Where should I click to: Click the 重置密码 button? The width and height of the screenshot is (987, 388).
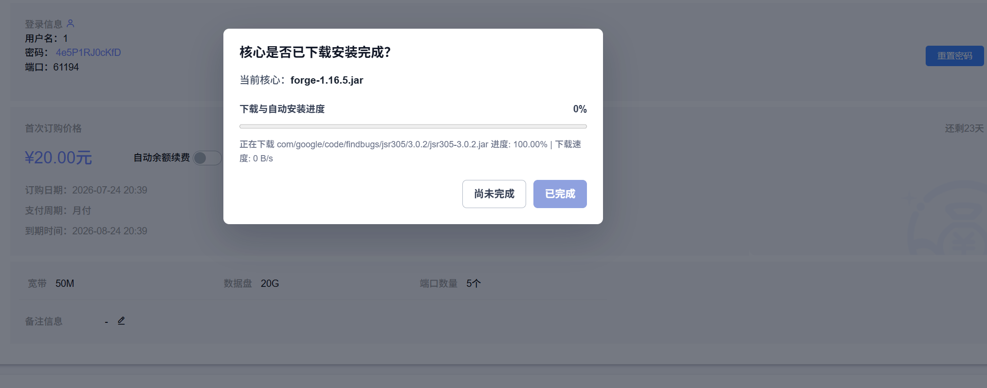point(954,56)
